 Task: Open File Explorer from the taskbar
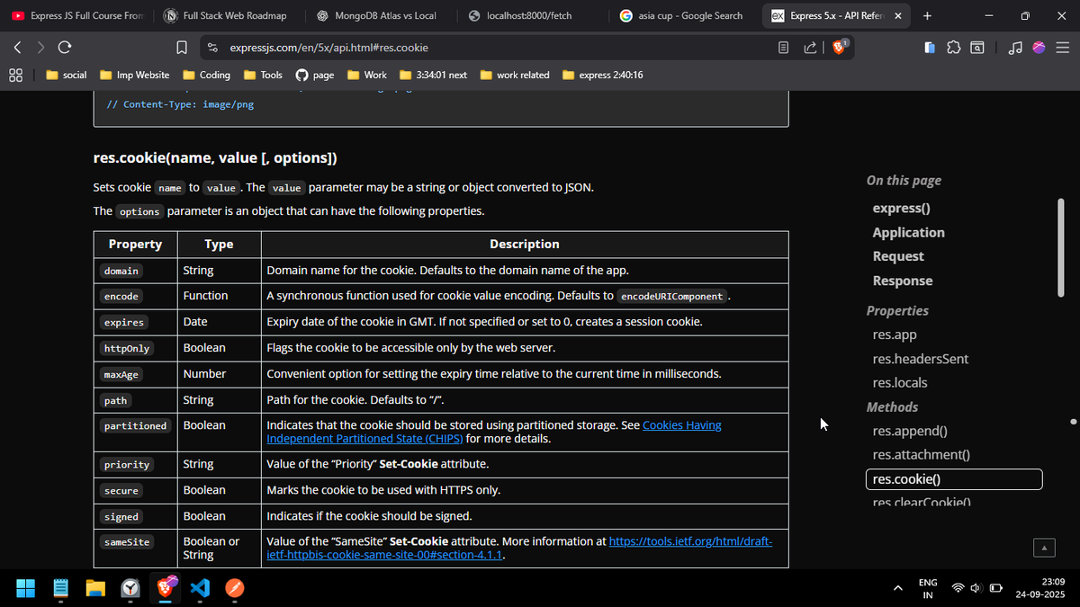(x=96, y=588)
